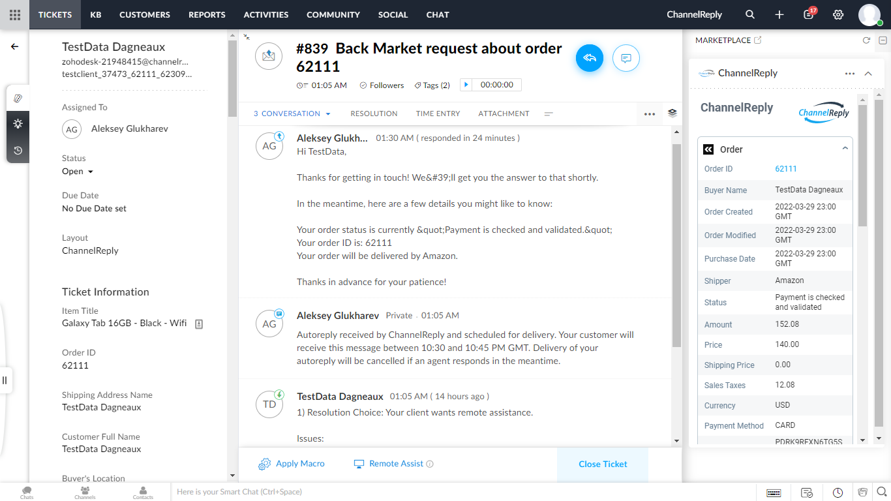Click the panel pause handle on left edge
This screenshot has height=501, width=891.
[5, 380]
